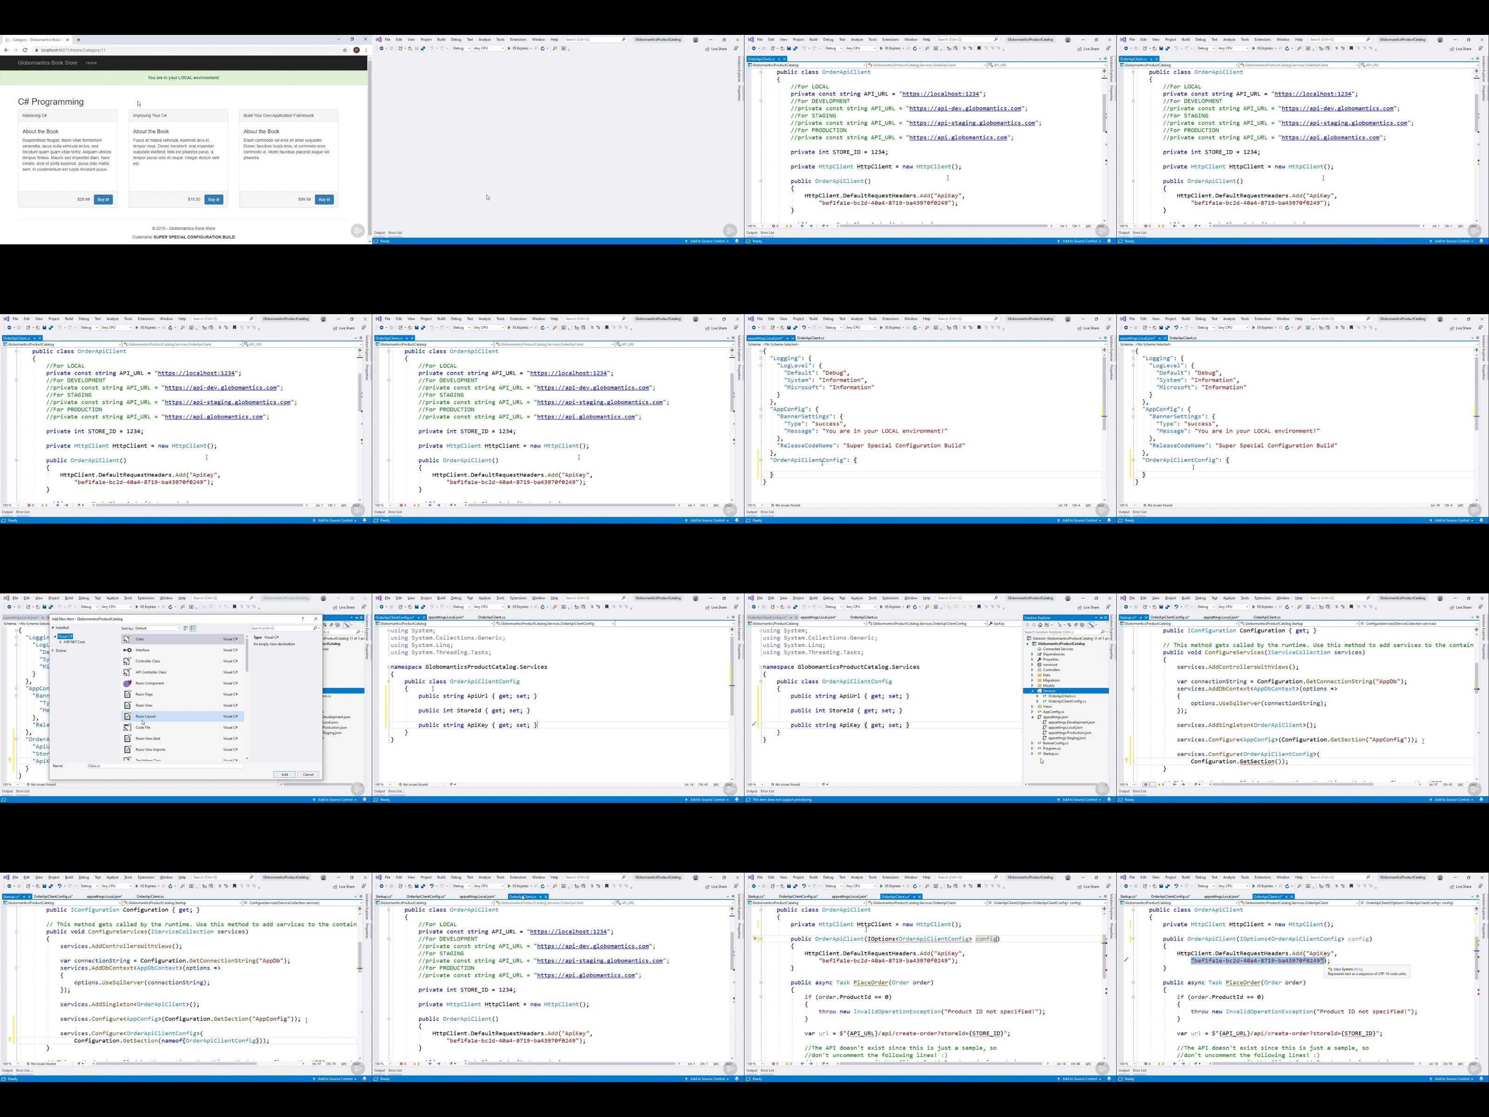1489x1117 pixels.
Task: Choose the Razor View Start template
Action: point(182,739)
